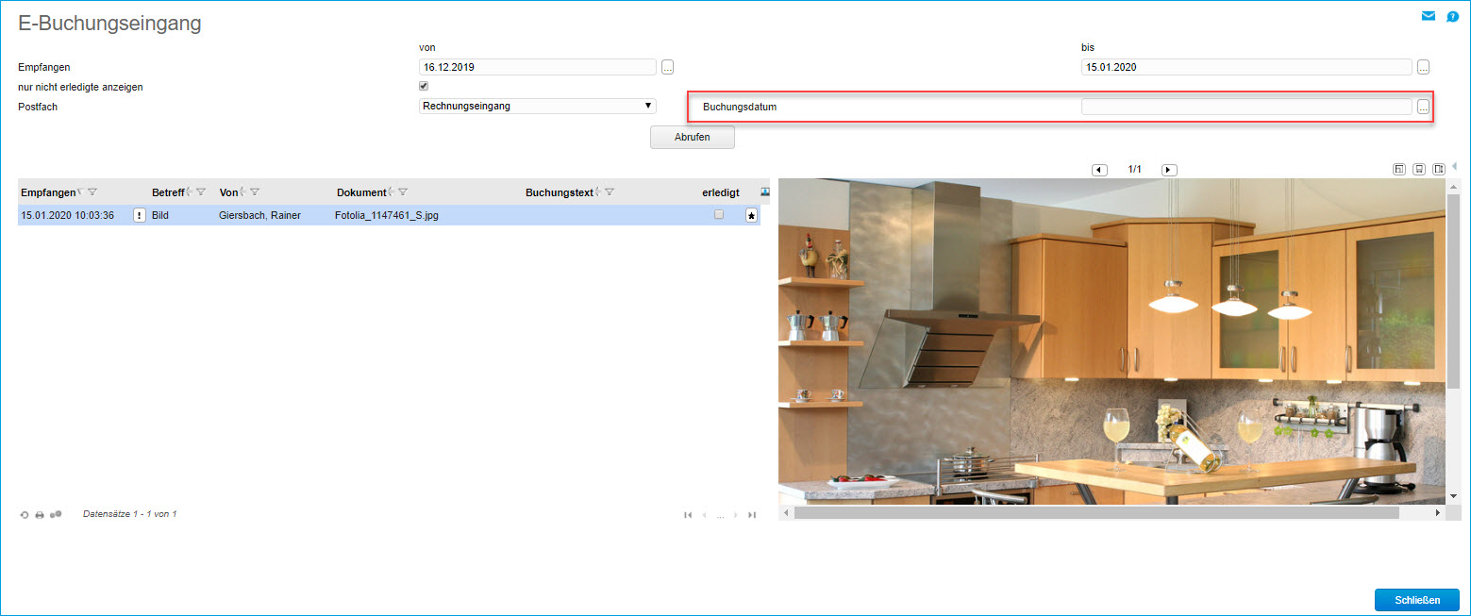Open date picker for the 'von' date

coord(668,67)
